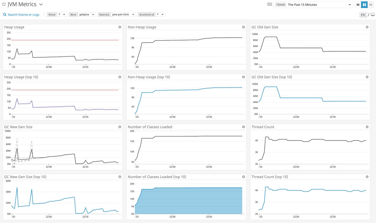The height and width of the screenshot is (223, 376).
Task: Click the magnifier icon beside Search Events
Action: point(5,14)
